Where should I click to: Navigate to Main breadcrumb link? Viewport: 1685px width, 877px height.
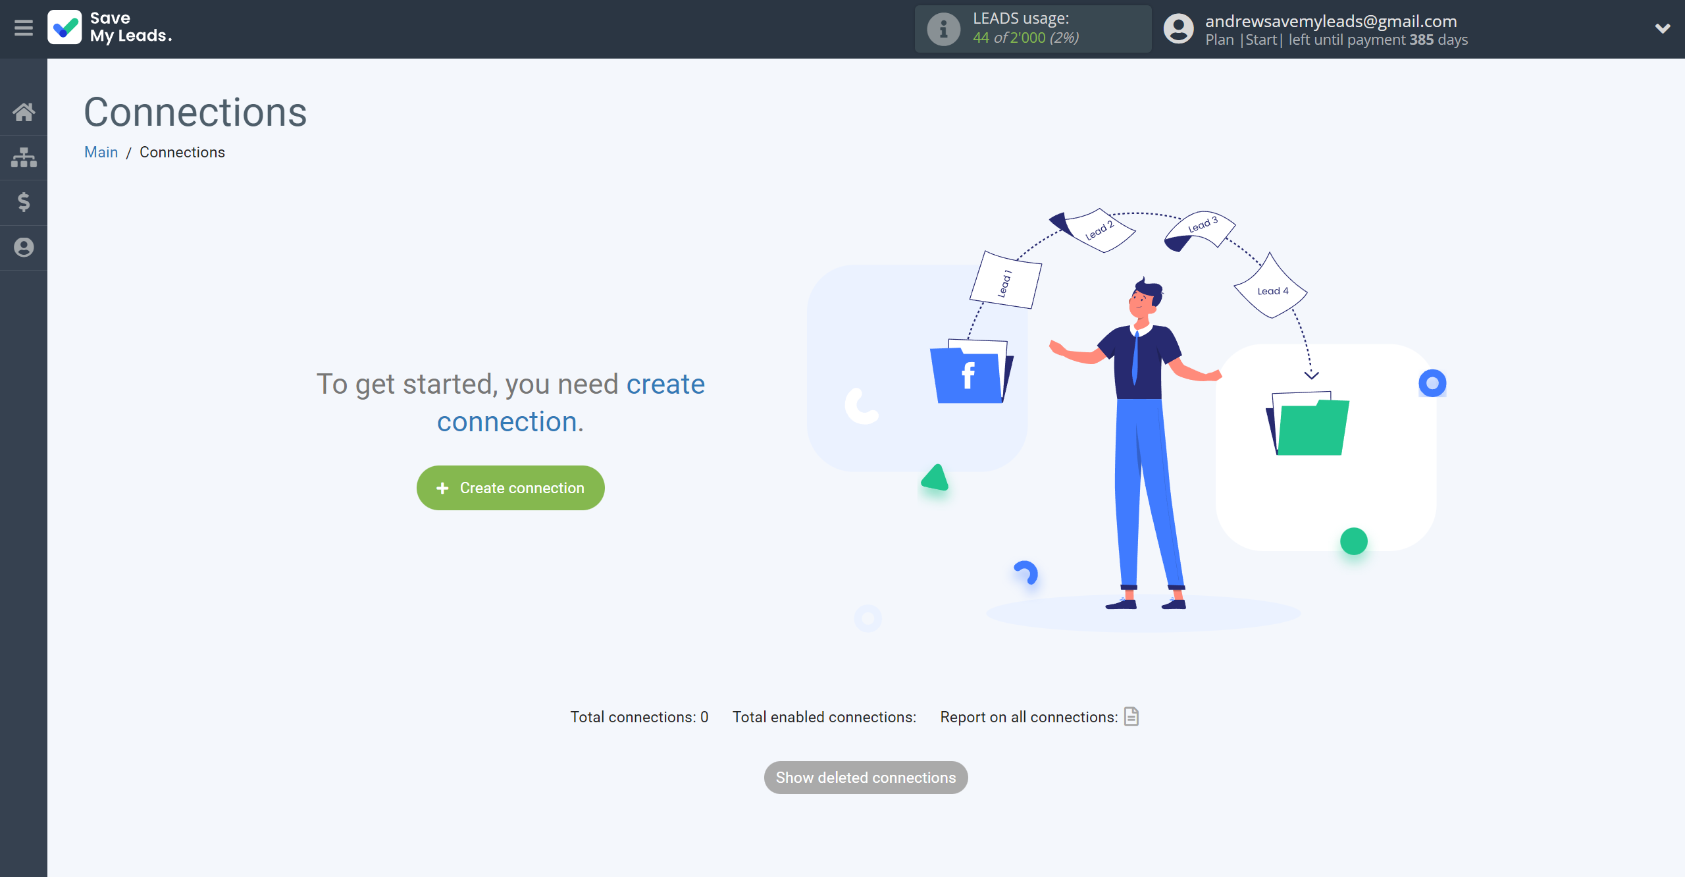(x=100, y=153)
